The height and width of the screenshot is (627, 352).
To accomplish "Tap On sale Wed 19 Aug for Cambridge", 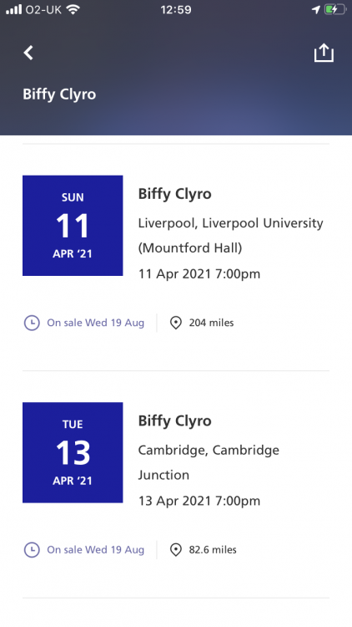I will 96,550.
